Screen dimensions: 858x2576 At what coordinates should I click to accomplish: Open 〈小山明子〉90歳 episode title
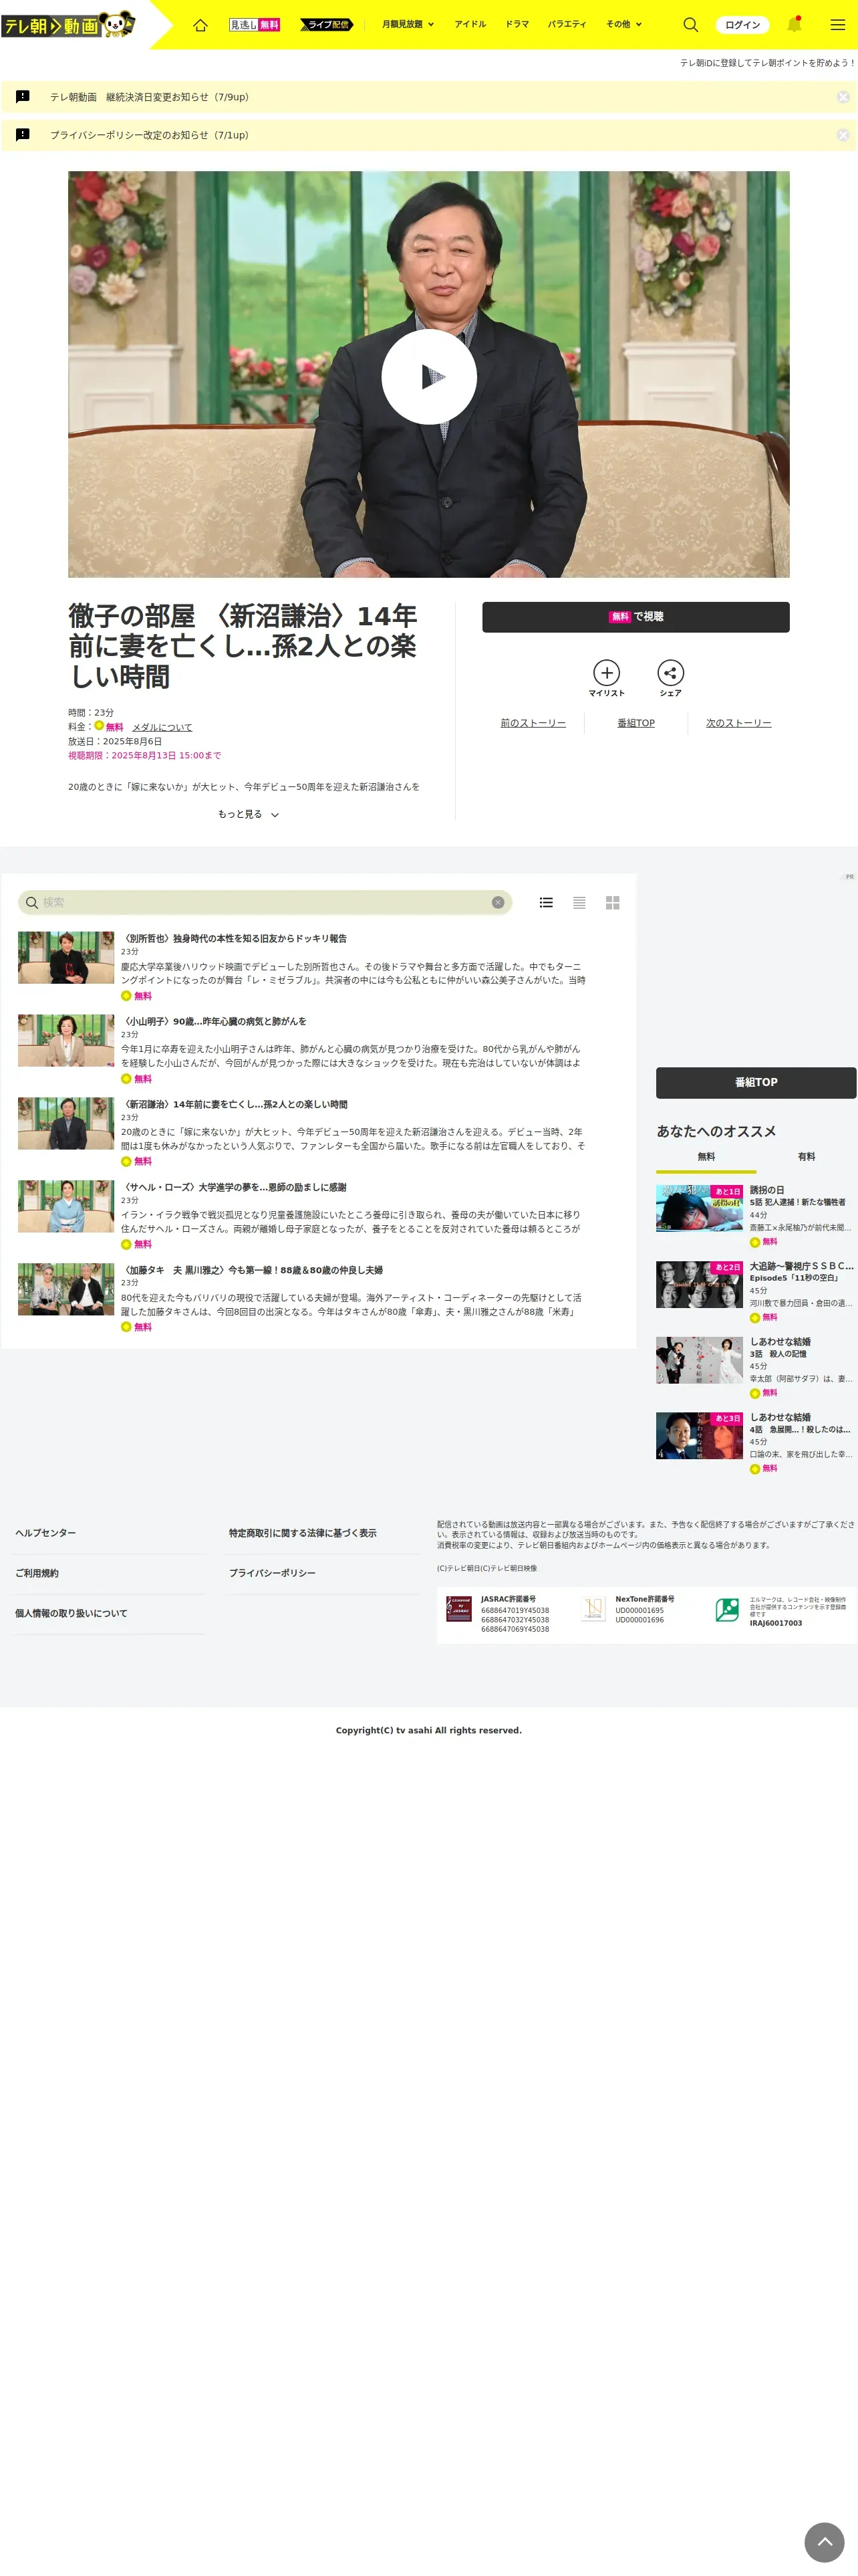[214, 1021]
